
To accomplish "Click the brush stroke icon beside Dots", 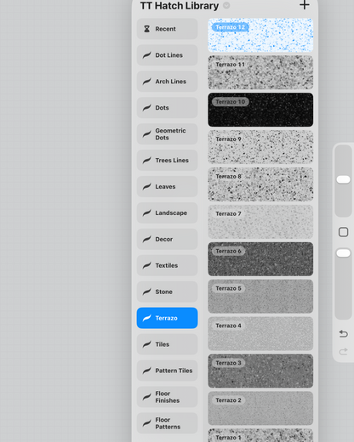I will pyautogui.click(x=146, y=108).
